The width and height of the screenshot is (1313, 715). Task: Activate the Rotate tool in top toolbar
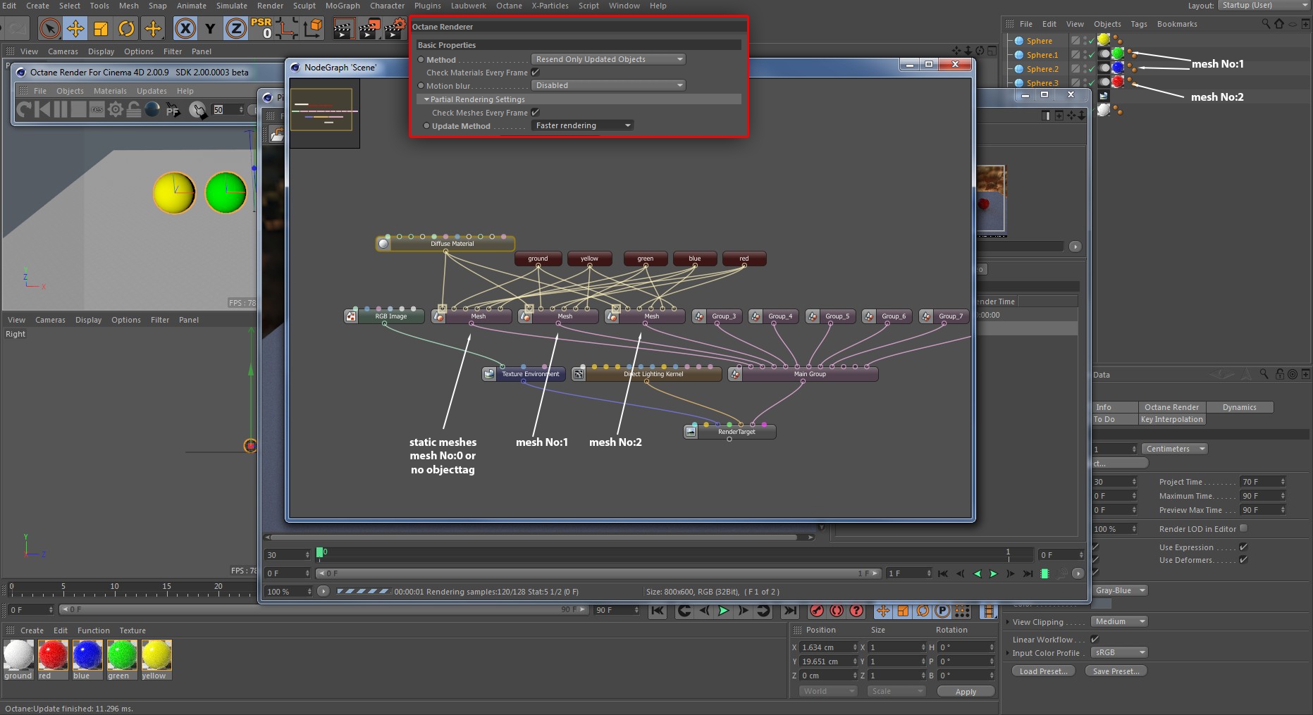[x=126, y=29]
